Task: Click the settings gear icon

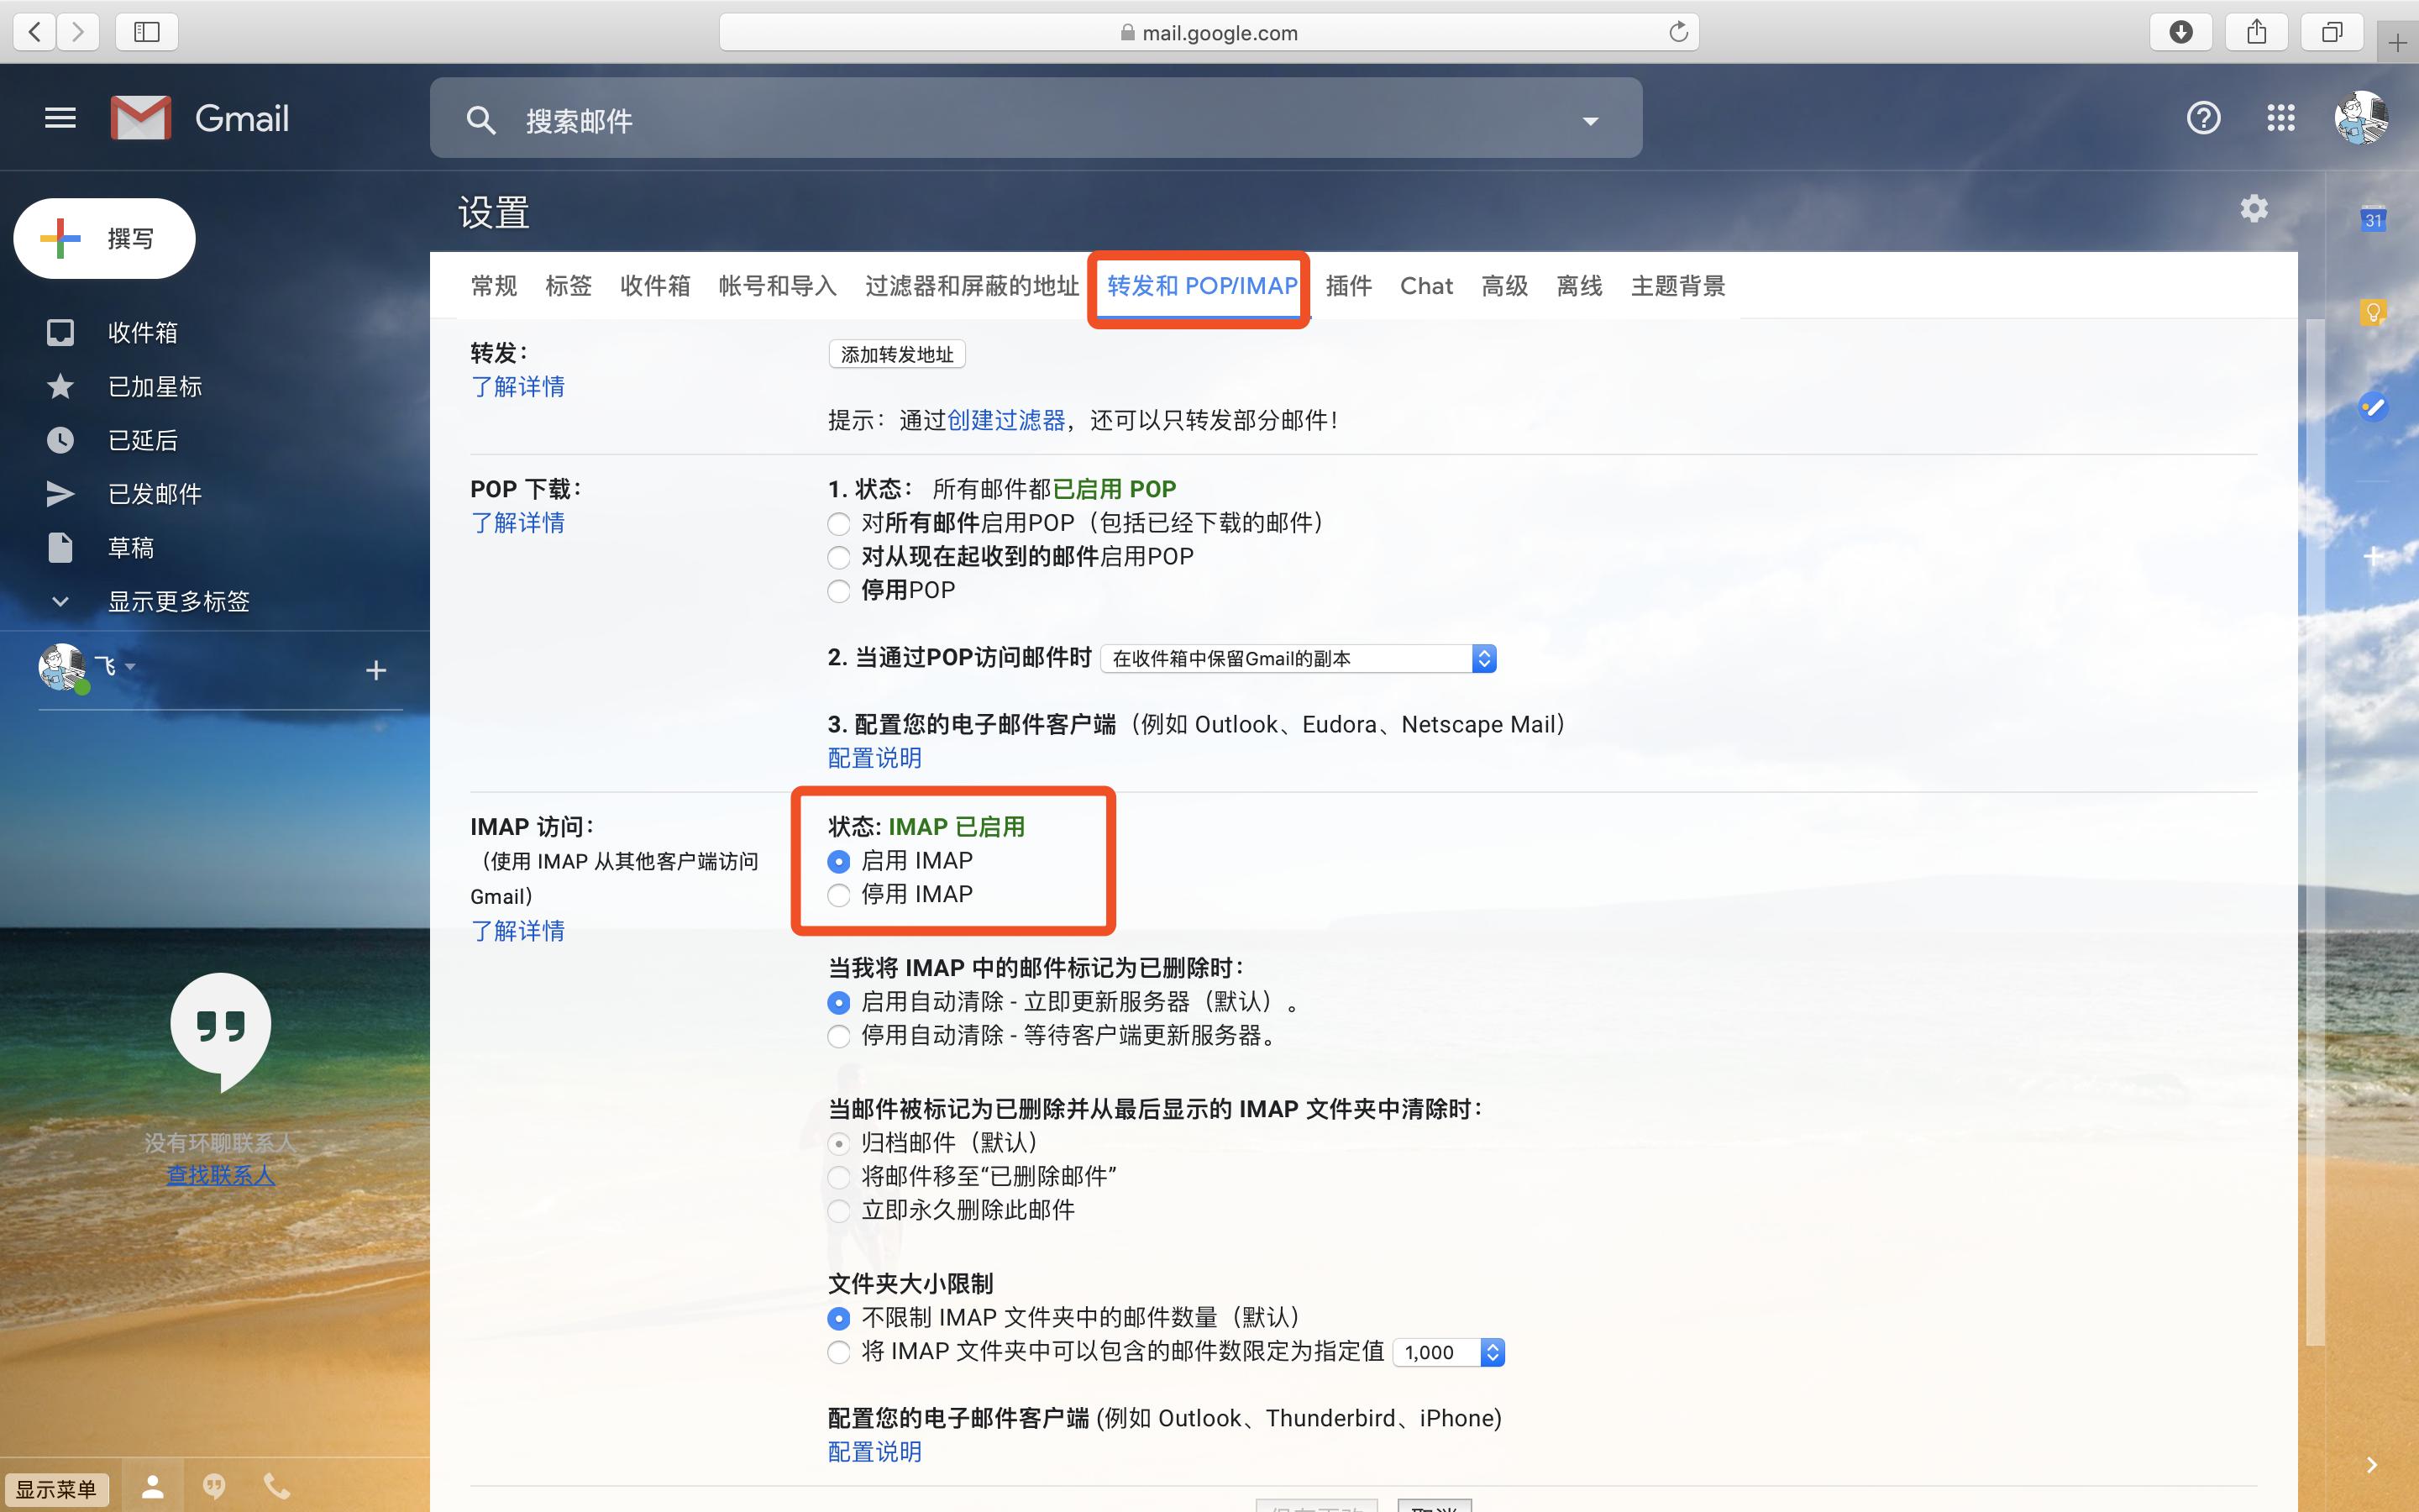Action: point(2254,208)
